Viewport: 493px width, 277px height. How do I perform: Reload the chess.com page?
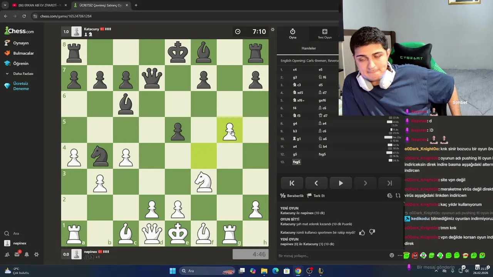tap(24, 16)
